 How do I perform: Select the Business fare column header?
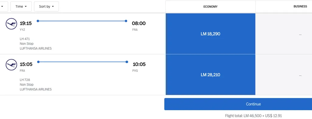(x=284, y=7)
